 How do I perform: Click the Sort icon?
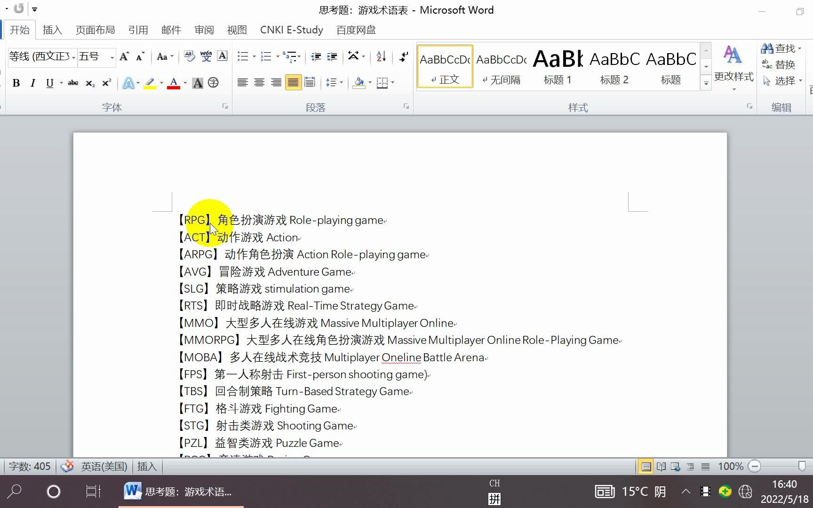[381, 57]
